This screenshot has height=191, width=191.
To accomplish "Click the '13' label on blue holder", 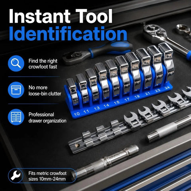I will (x=97, y=108).
